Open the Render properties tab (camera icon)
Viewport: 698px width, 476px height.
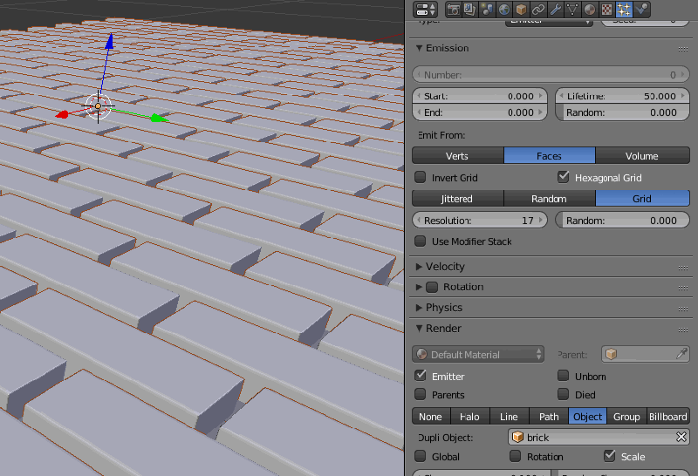coord(453,10)
